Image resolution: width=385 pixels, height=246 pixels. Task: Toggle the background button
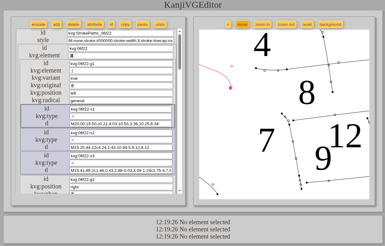330,24
